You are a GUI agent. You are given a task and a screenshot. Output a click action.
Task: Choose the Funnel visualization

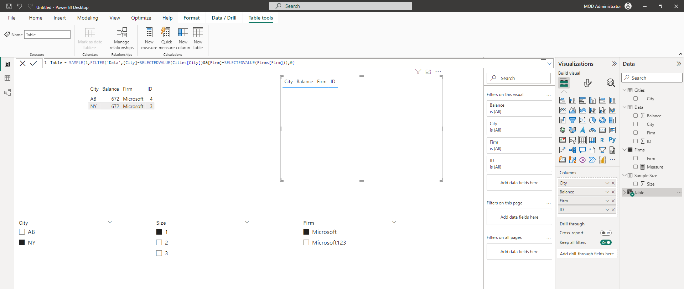coord(572,120)
